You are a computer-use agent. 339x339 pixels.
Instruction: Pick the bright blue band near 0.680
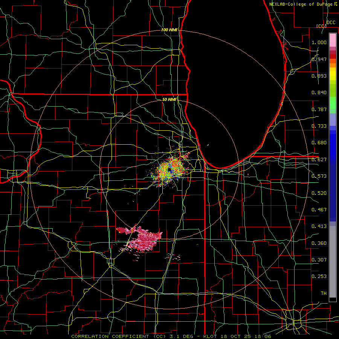[333, 147]
